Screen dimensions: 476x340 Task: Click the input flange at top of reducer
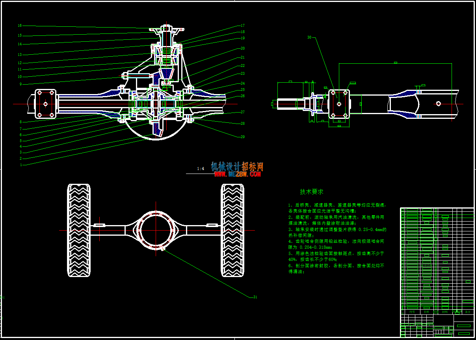pyautogui.click(x=167, y=29)
